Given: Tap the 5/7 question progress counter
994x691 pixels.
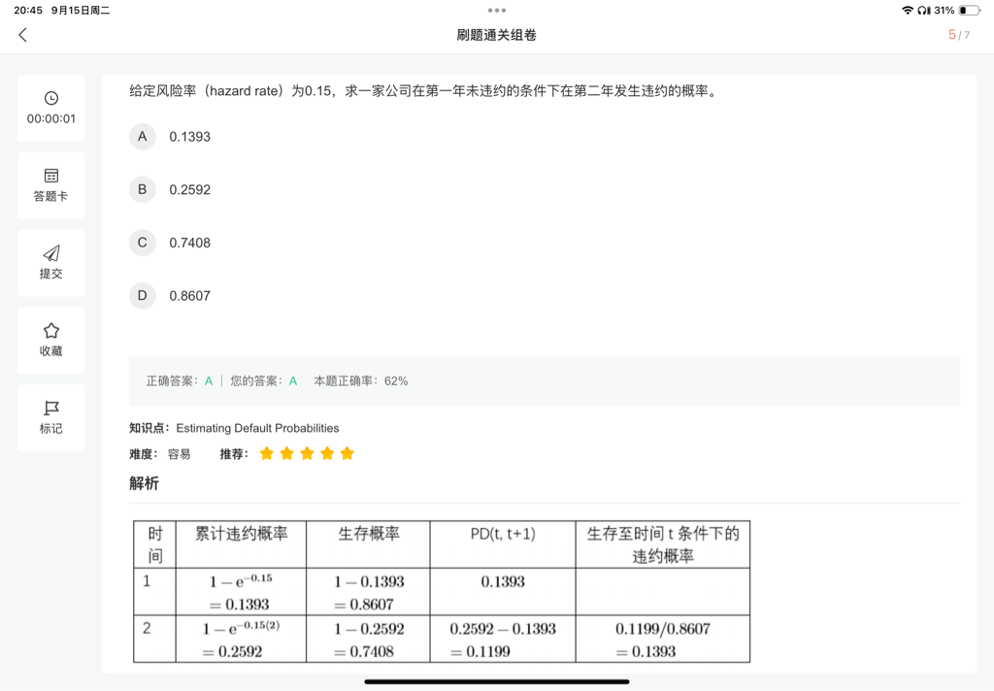Looking at the screenshot, I should click(958, 35).
